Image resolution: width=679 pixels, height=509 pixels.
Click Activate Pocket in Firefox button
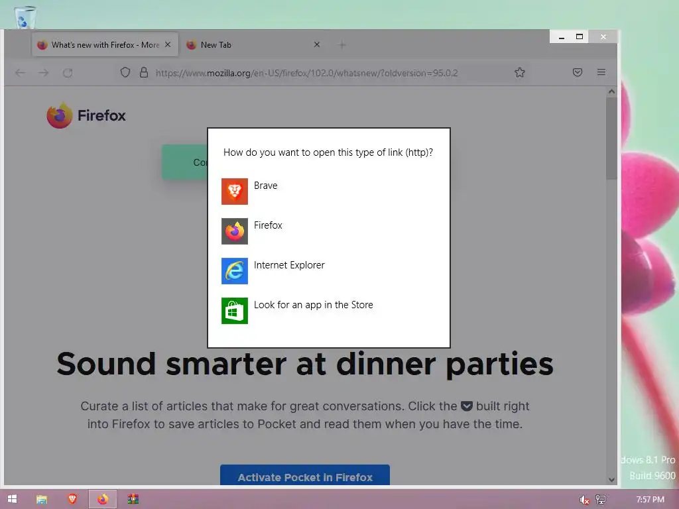pos(305,475)
